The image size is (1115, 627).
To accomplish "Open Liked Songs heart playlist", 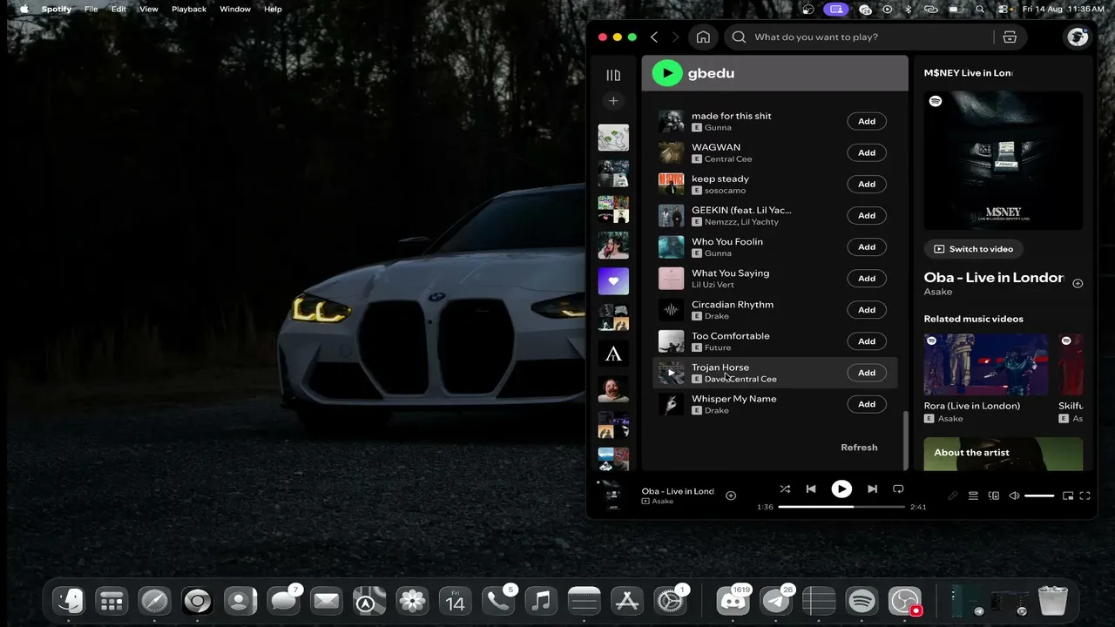I will click(x=613, y=281).
